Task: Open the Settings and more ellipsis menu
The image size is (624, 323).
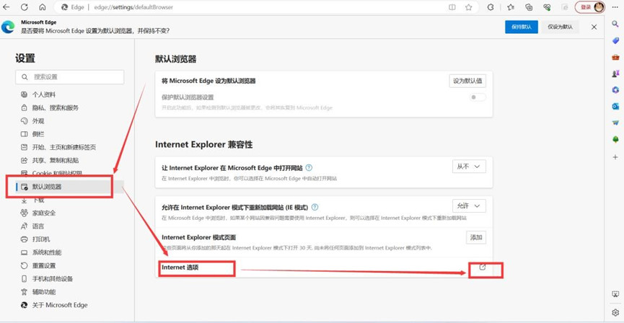Action: 615,7
